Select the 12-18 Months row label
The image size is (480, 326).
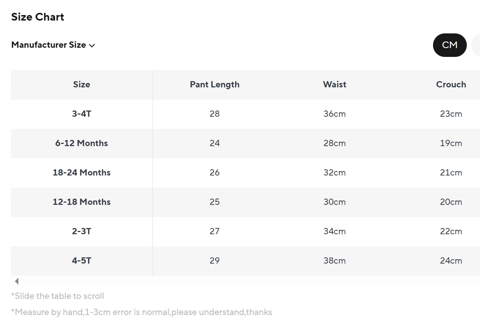click(x=81, y=202)
